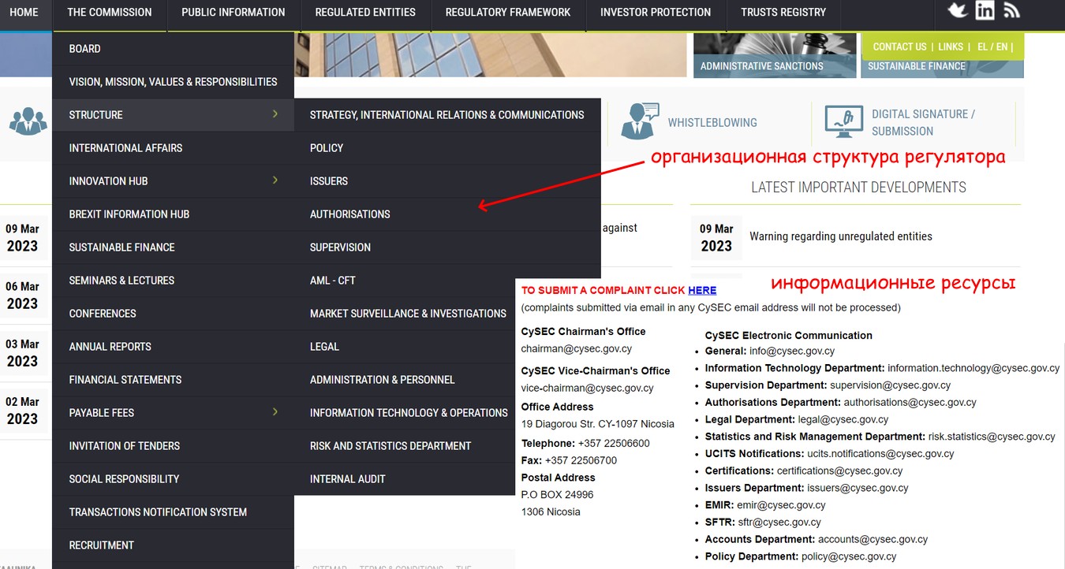Click the Whistleblowing person icon
This screenshot has width=1065, height=569.
coord(639,121)
